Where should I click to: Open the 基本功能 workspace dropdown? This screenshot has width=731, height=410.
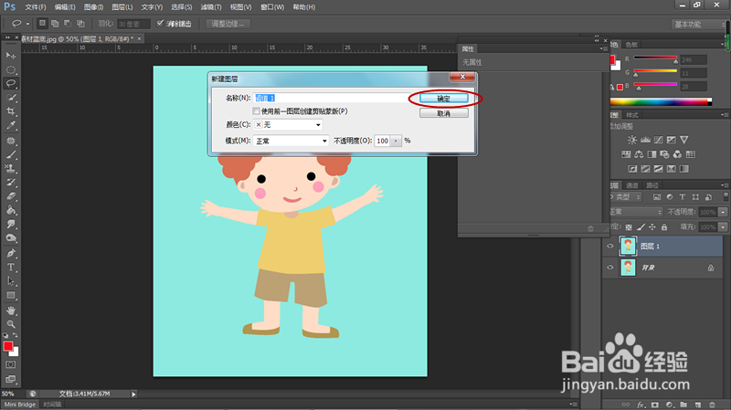pos(699,25)
